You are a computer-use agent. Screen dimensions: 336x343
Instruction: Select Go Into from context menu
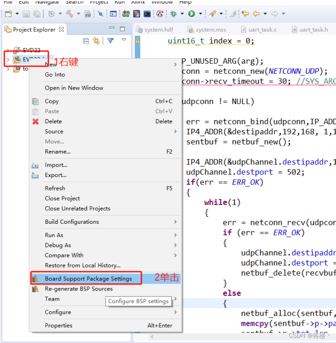(x=106, y=75)
